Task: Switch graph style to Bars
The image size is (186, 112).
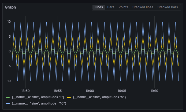Action: [x=111, y=7]
